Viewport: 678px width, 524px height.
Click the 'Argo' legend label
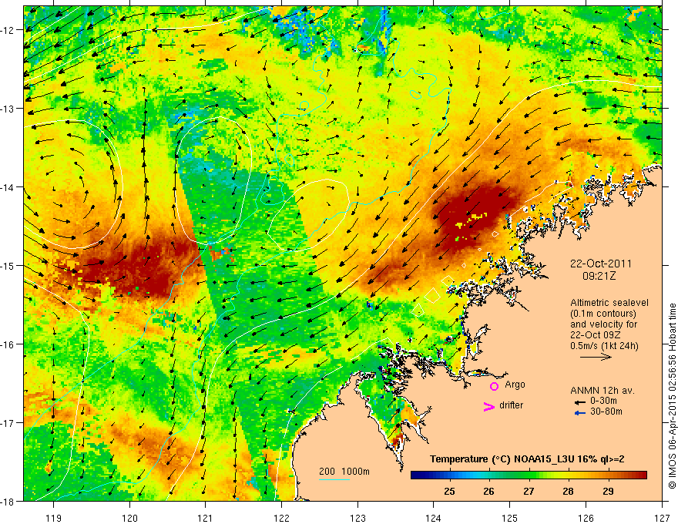point(515,385)
